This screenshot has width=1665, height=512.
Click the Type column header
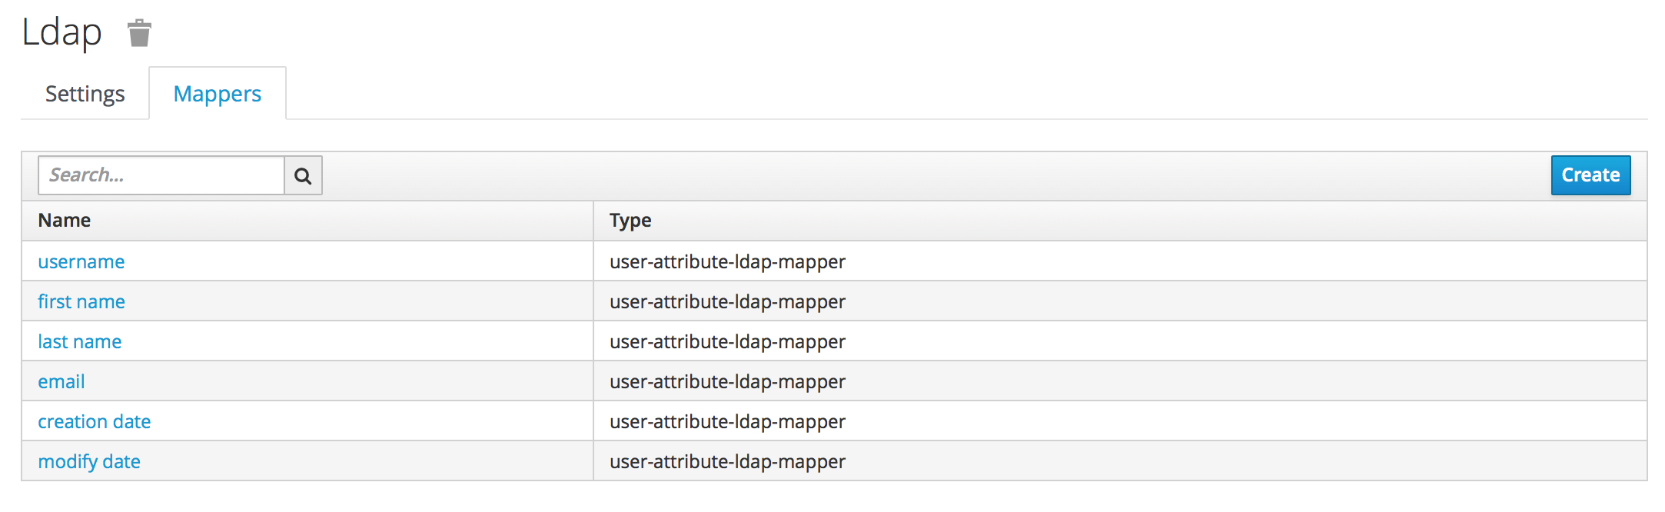[x=630, y=221]
